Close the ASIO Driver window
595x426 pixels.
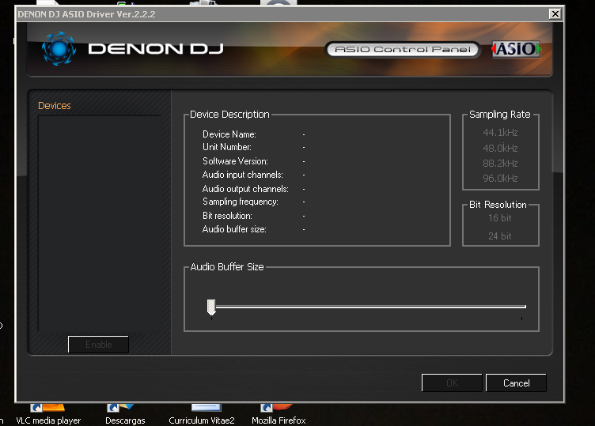point(555,14)
